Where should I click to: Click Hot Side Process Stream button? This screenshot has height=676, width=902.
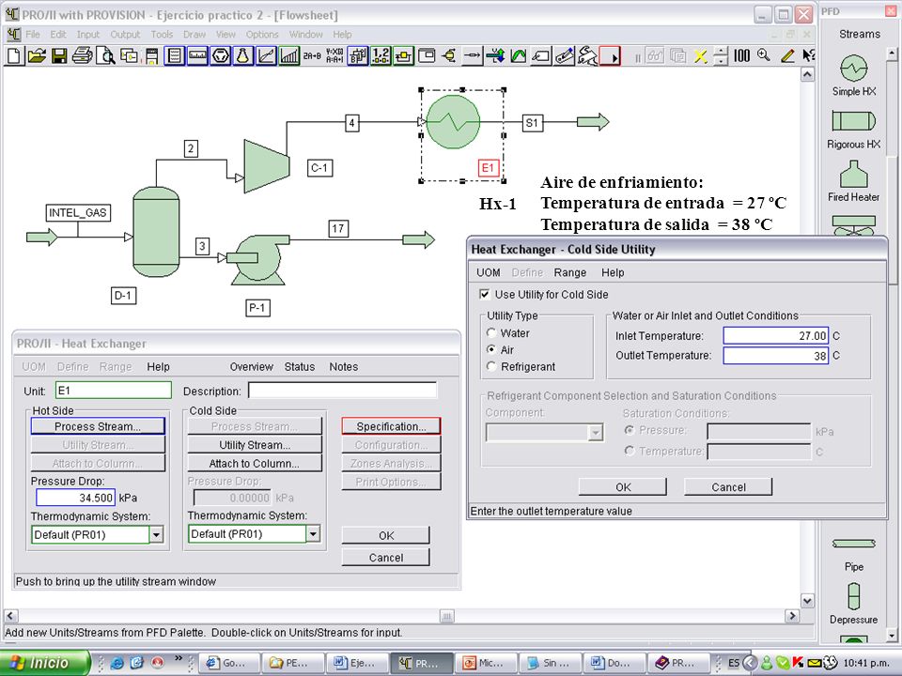coord(98,426)
